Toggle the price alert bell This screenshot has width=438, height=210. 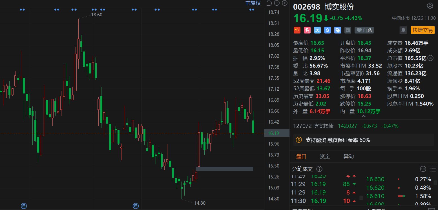[403, 30]
